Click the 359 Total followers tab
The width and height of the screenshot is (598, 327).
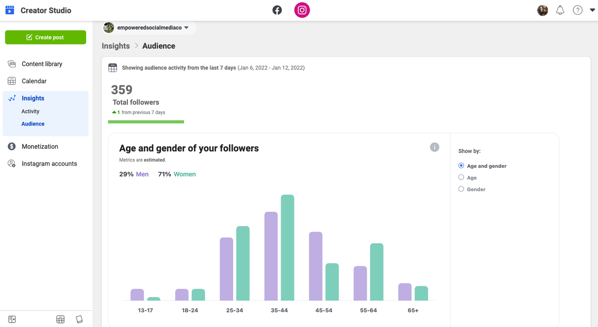(x=146, y=103)
